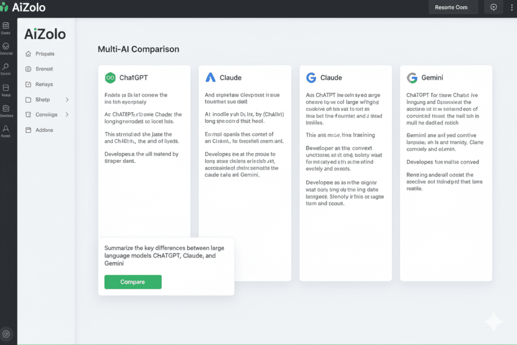Click the home icon beside Prisquats
The width and height of the screenshot is (517, 345).
28,54
